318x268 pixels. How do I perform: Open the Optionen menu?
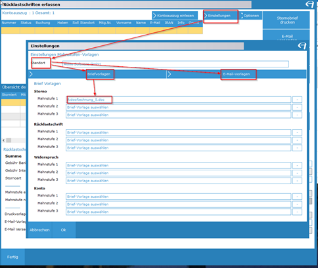pos(250,16)
